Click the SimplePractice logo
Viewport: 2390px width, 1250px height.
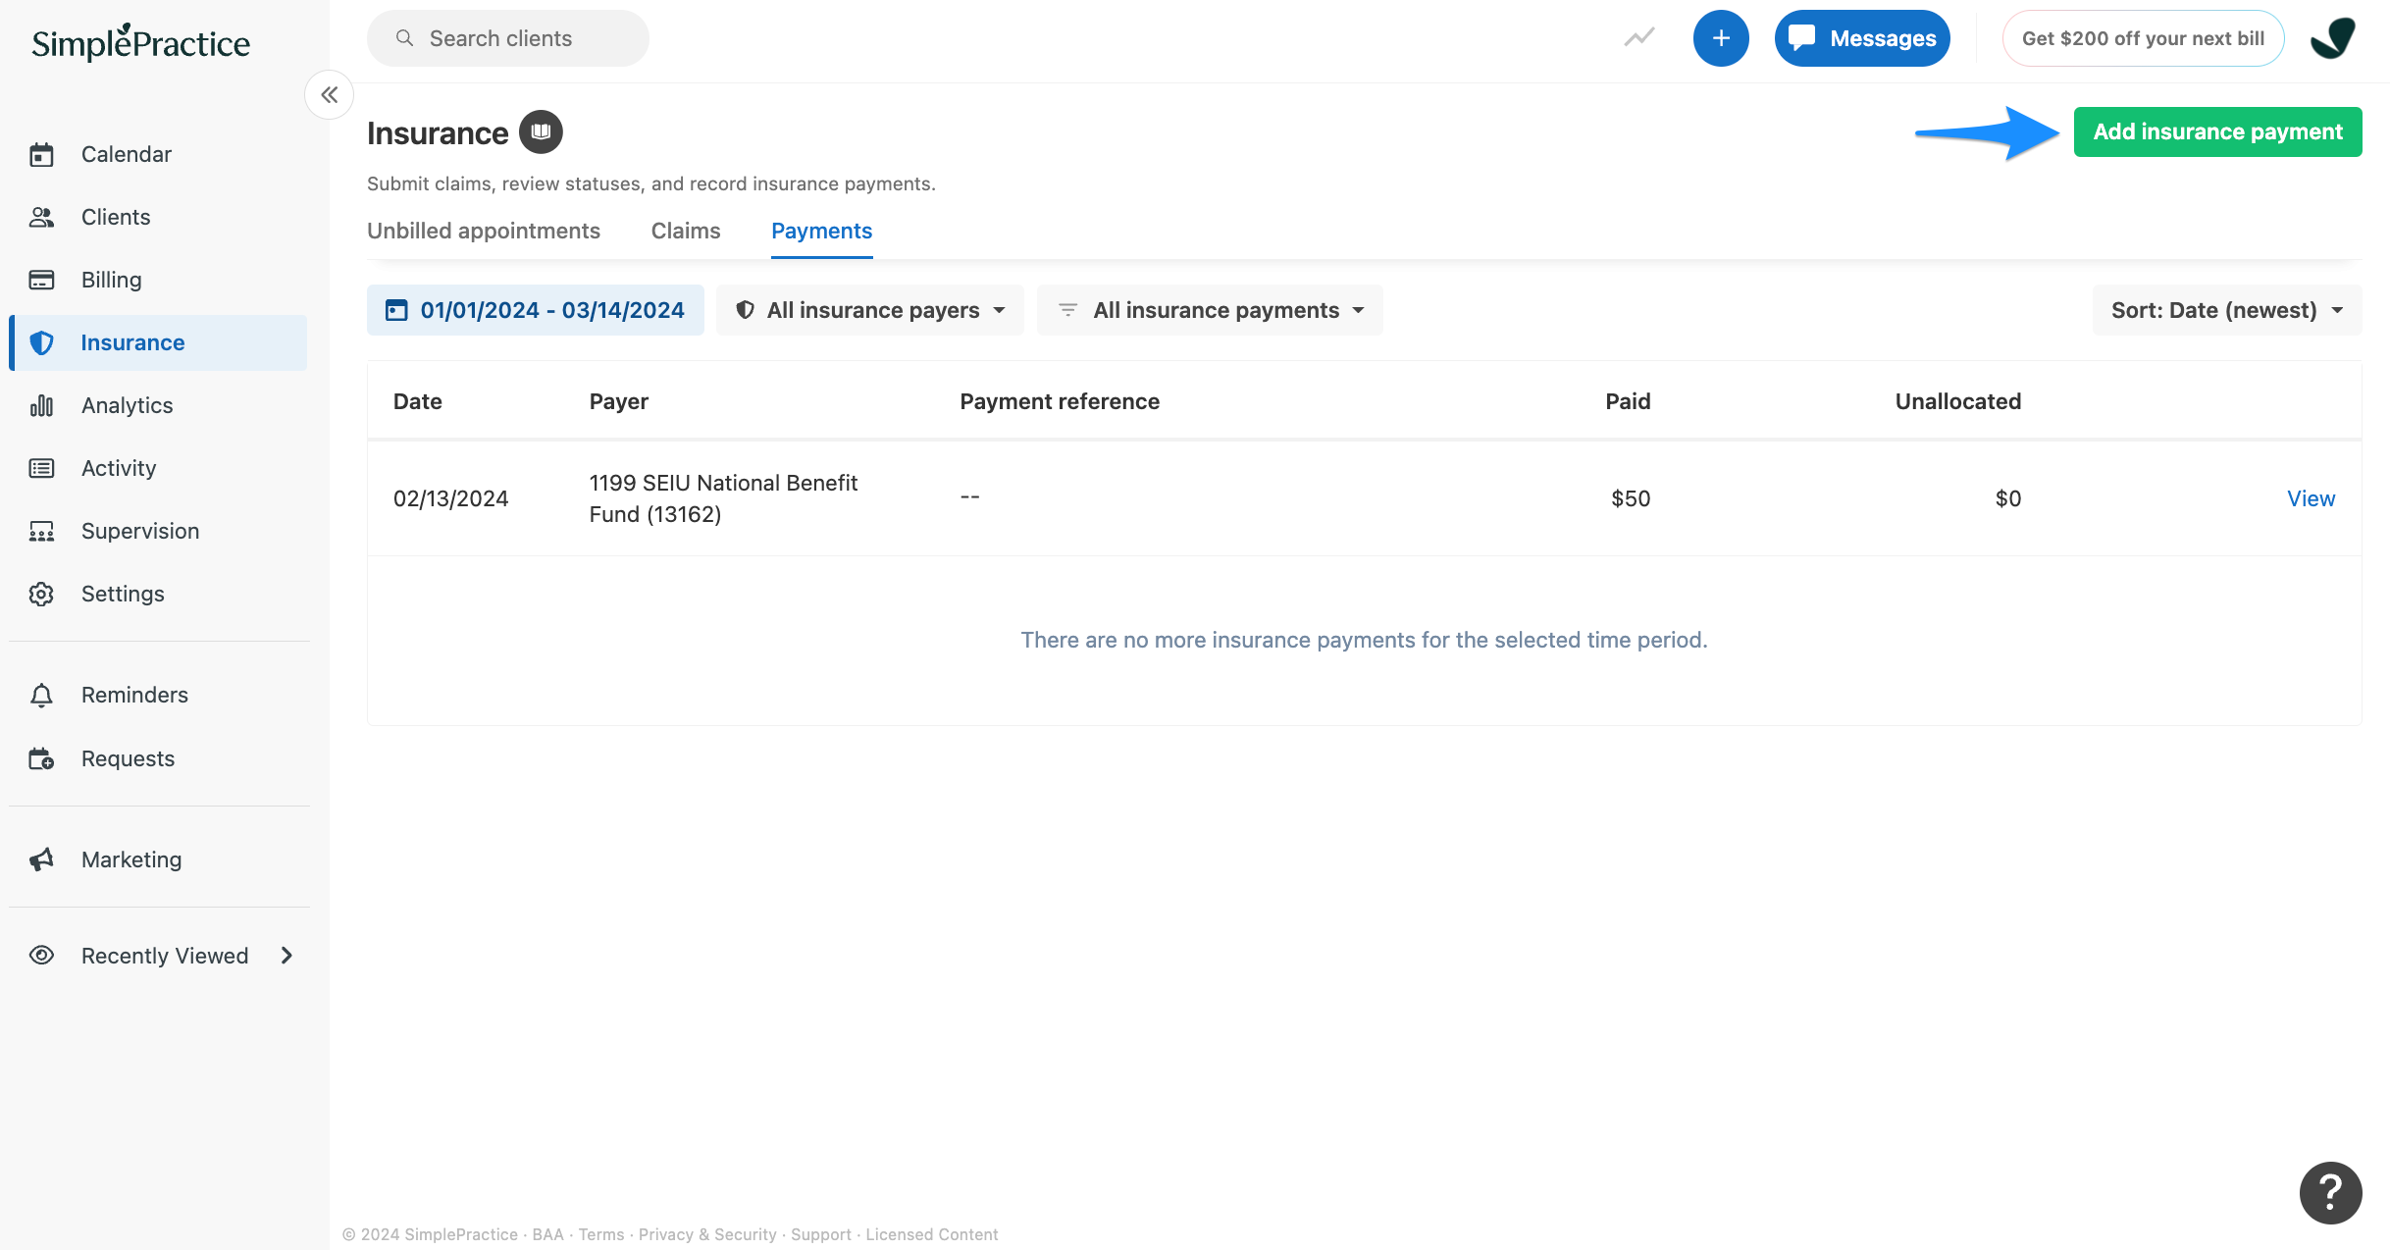coord(140,42)
